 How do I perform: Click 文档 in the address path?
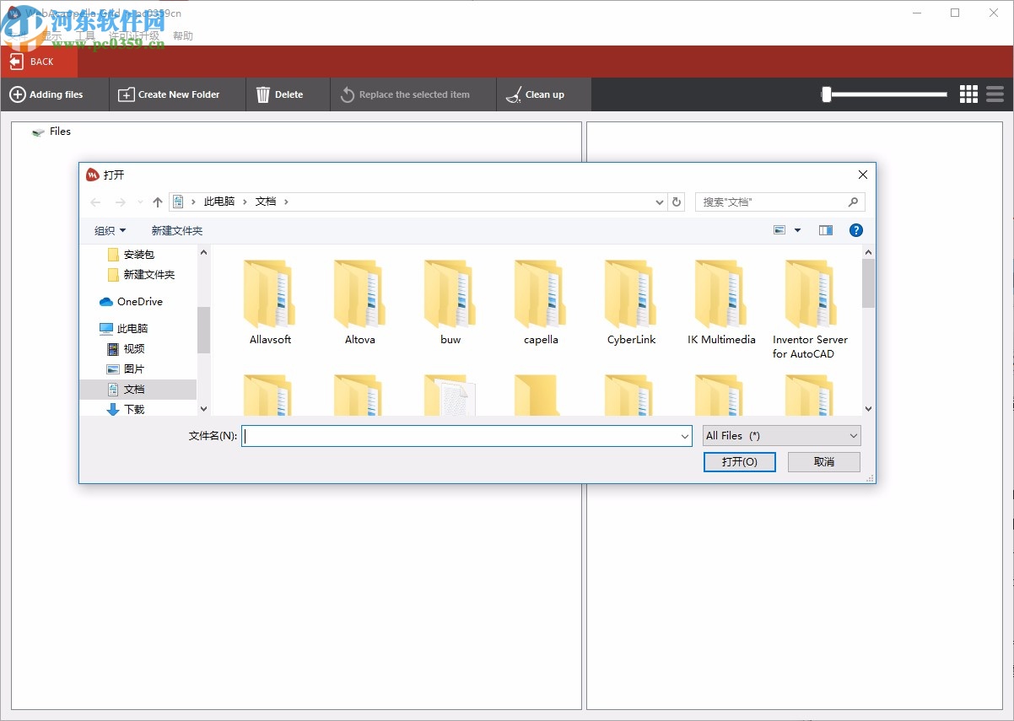(x=266, y=202)
